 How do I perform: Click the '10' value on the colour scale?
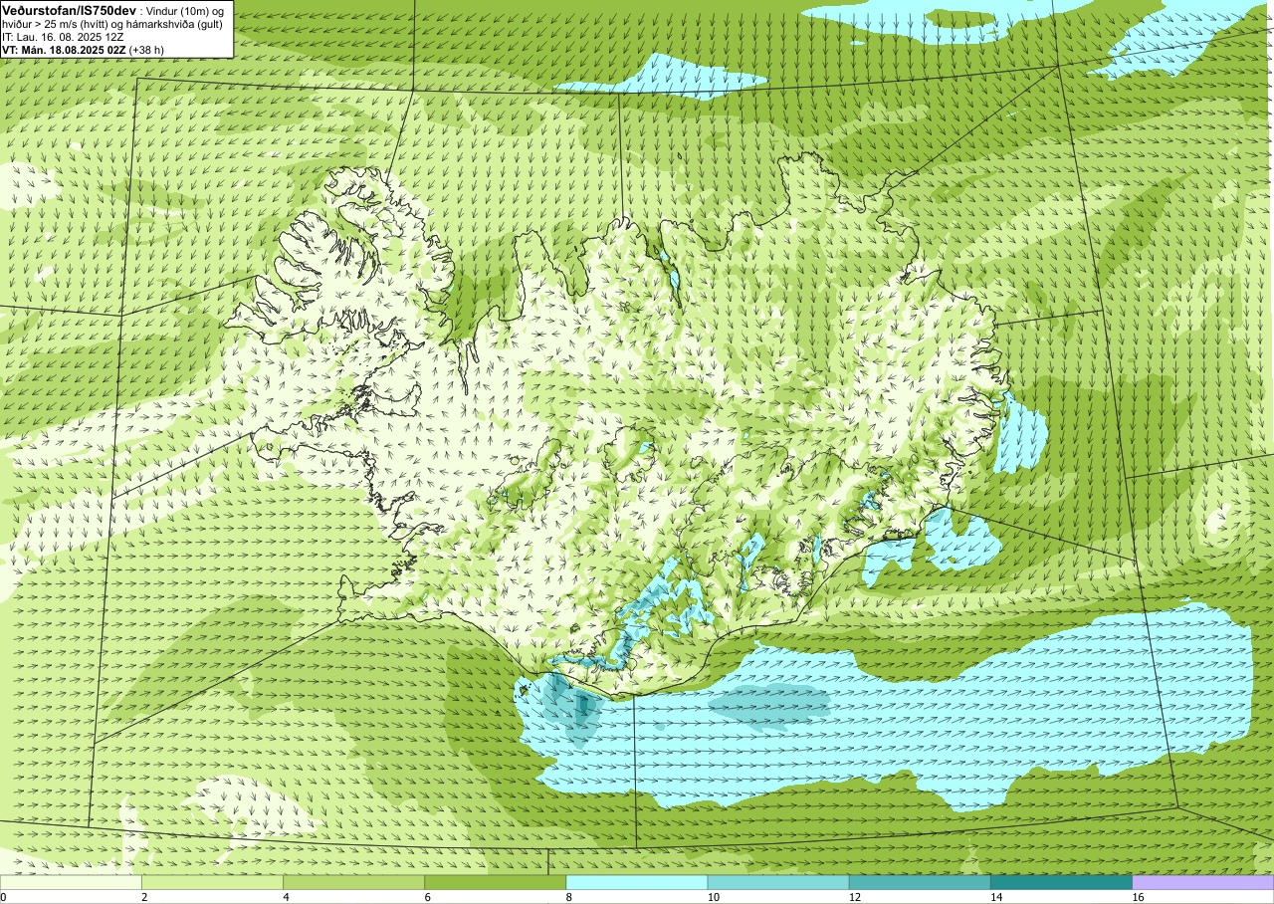pos(713,897)
